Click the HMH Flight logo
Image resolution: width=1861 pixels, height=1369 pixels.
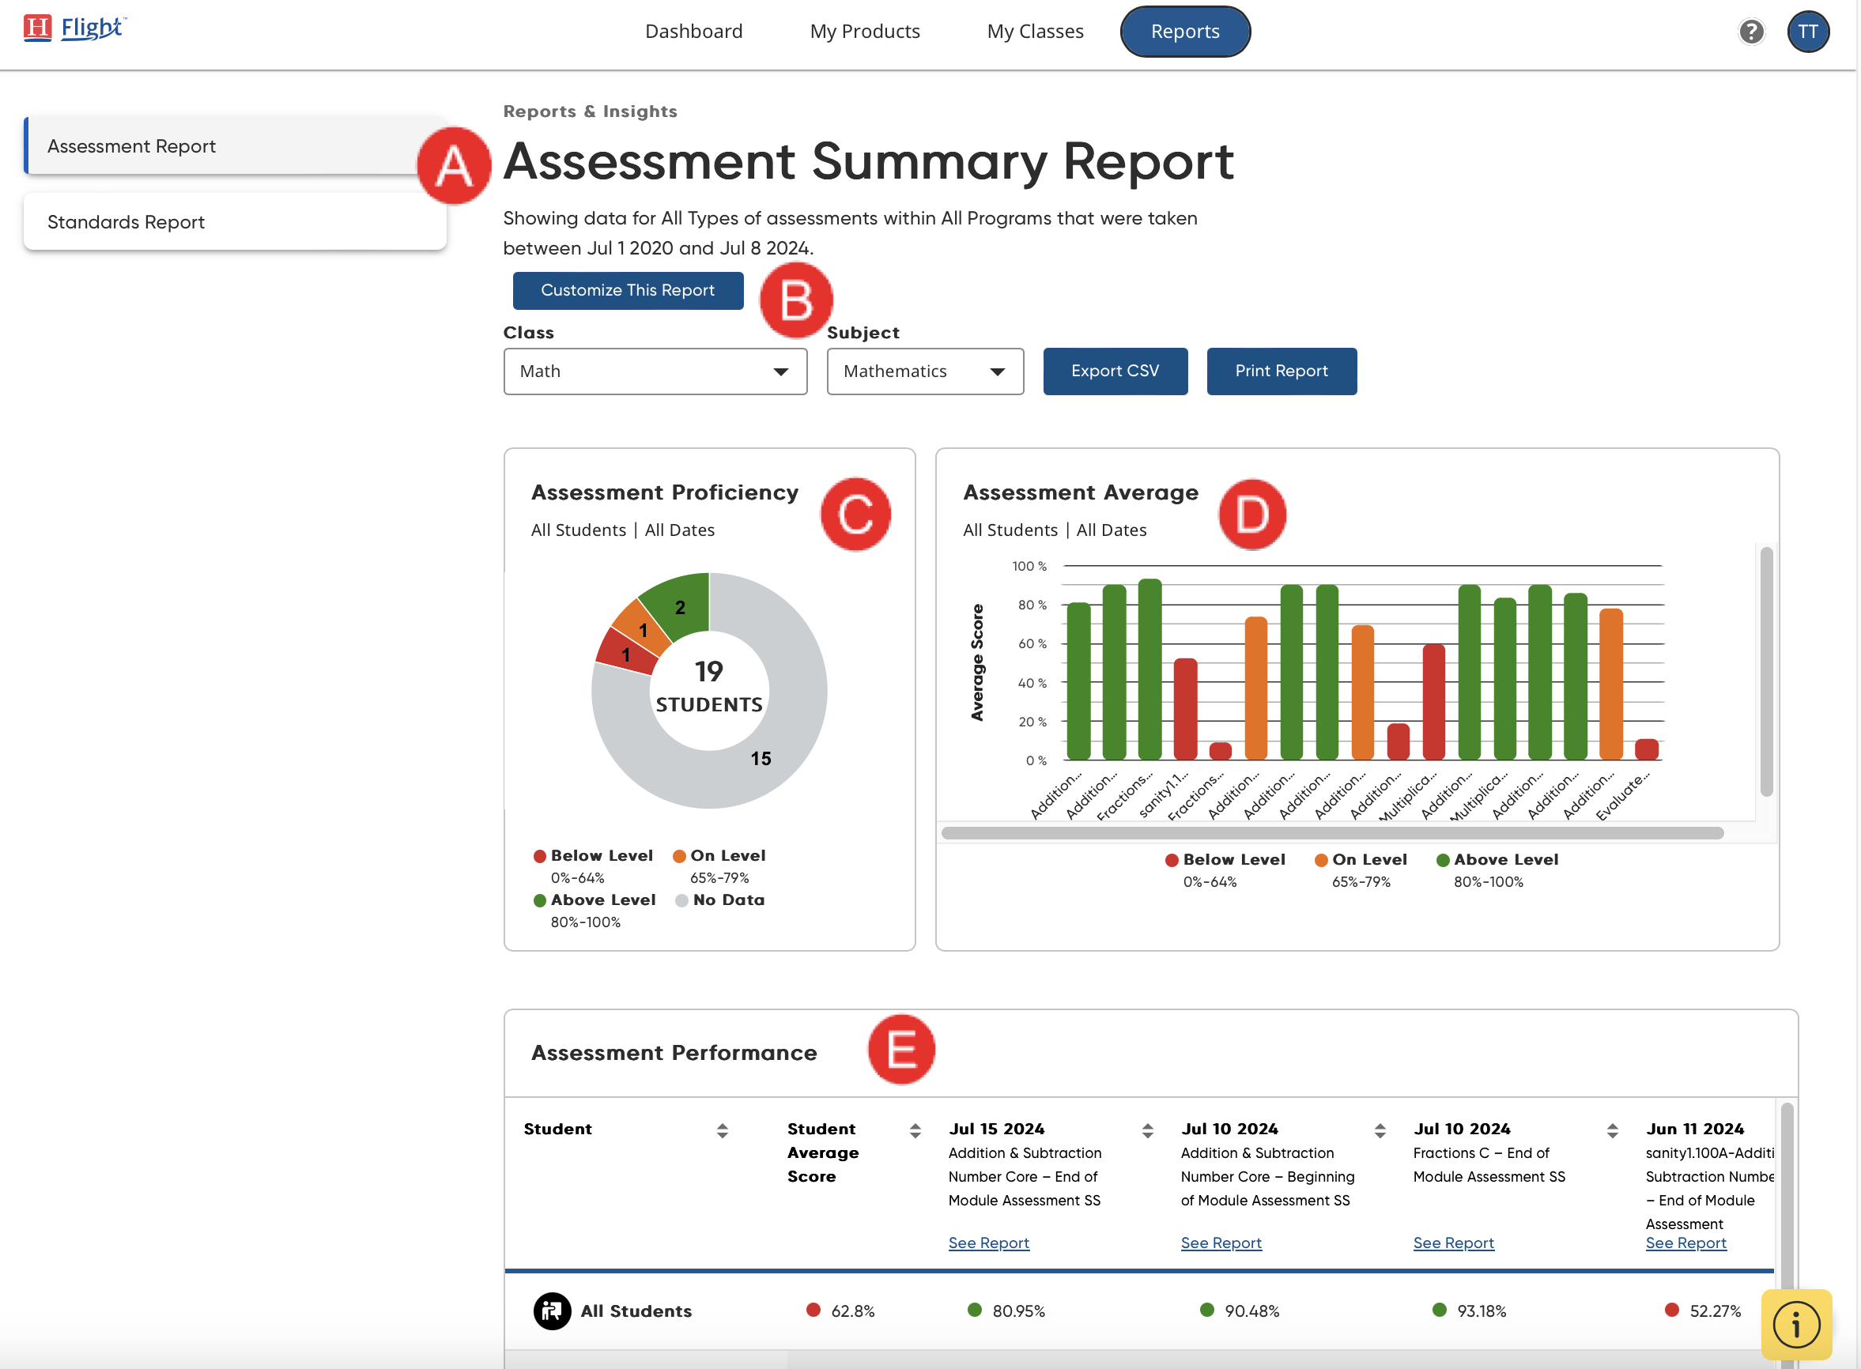pyautogui.click(x=74, y=28)
